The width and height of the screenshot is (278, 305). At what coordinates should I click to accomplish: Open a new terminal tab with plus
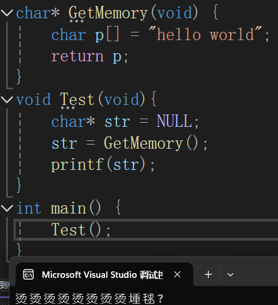(208, 274)
